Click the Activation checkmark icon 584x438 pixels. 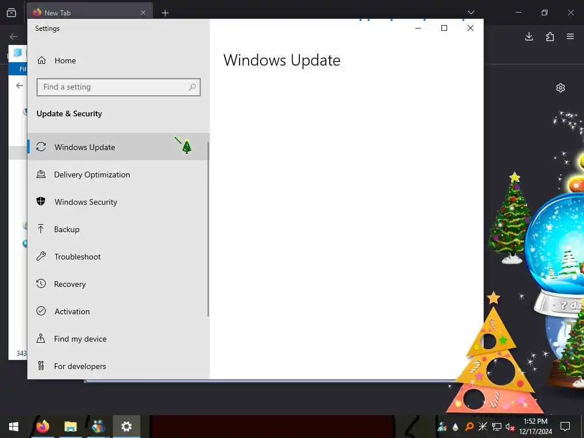(41, 311)
